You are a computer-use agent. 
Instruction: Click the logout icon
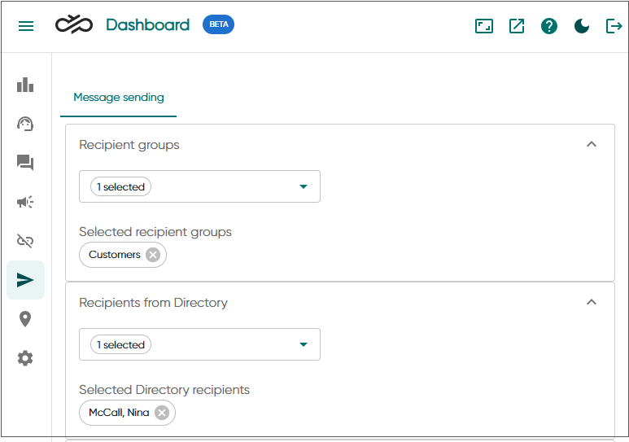tap(614, 26)
